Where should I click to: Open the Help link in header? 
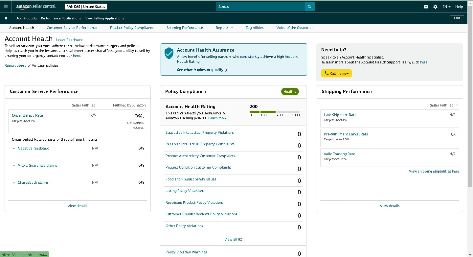click(x=459, y=7)
